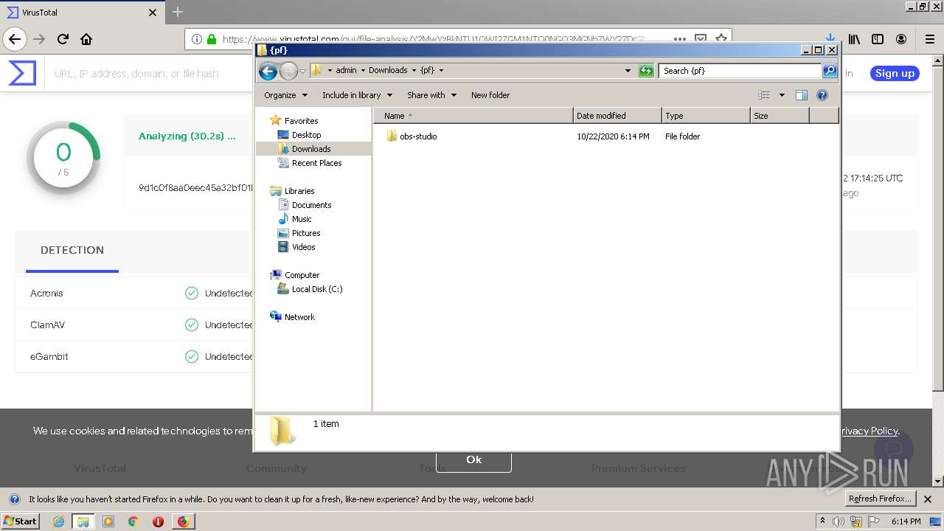The height and width of the screenshot is (531, 944).
Task: Open the Include in library menu
Action: coord(357,95)
